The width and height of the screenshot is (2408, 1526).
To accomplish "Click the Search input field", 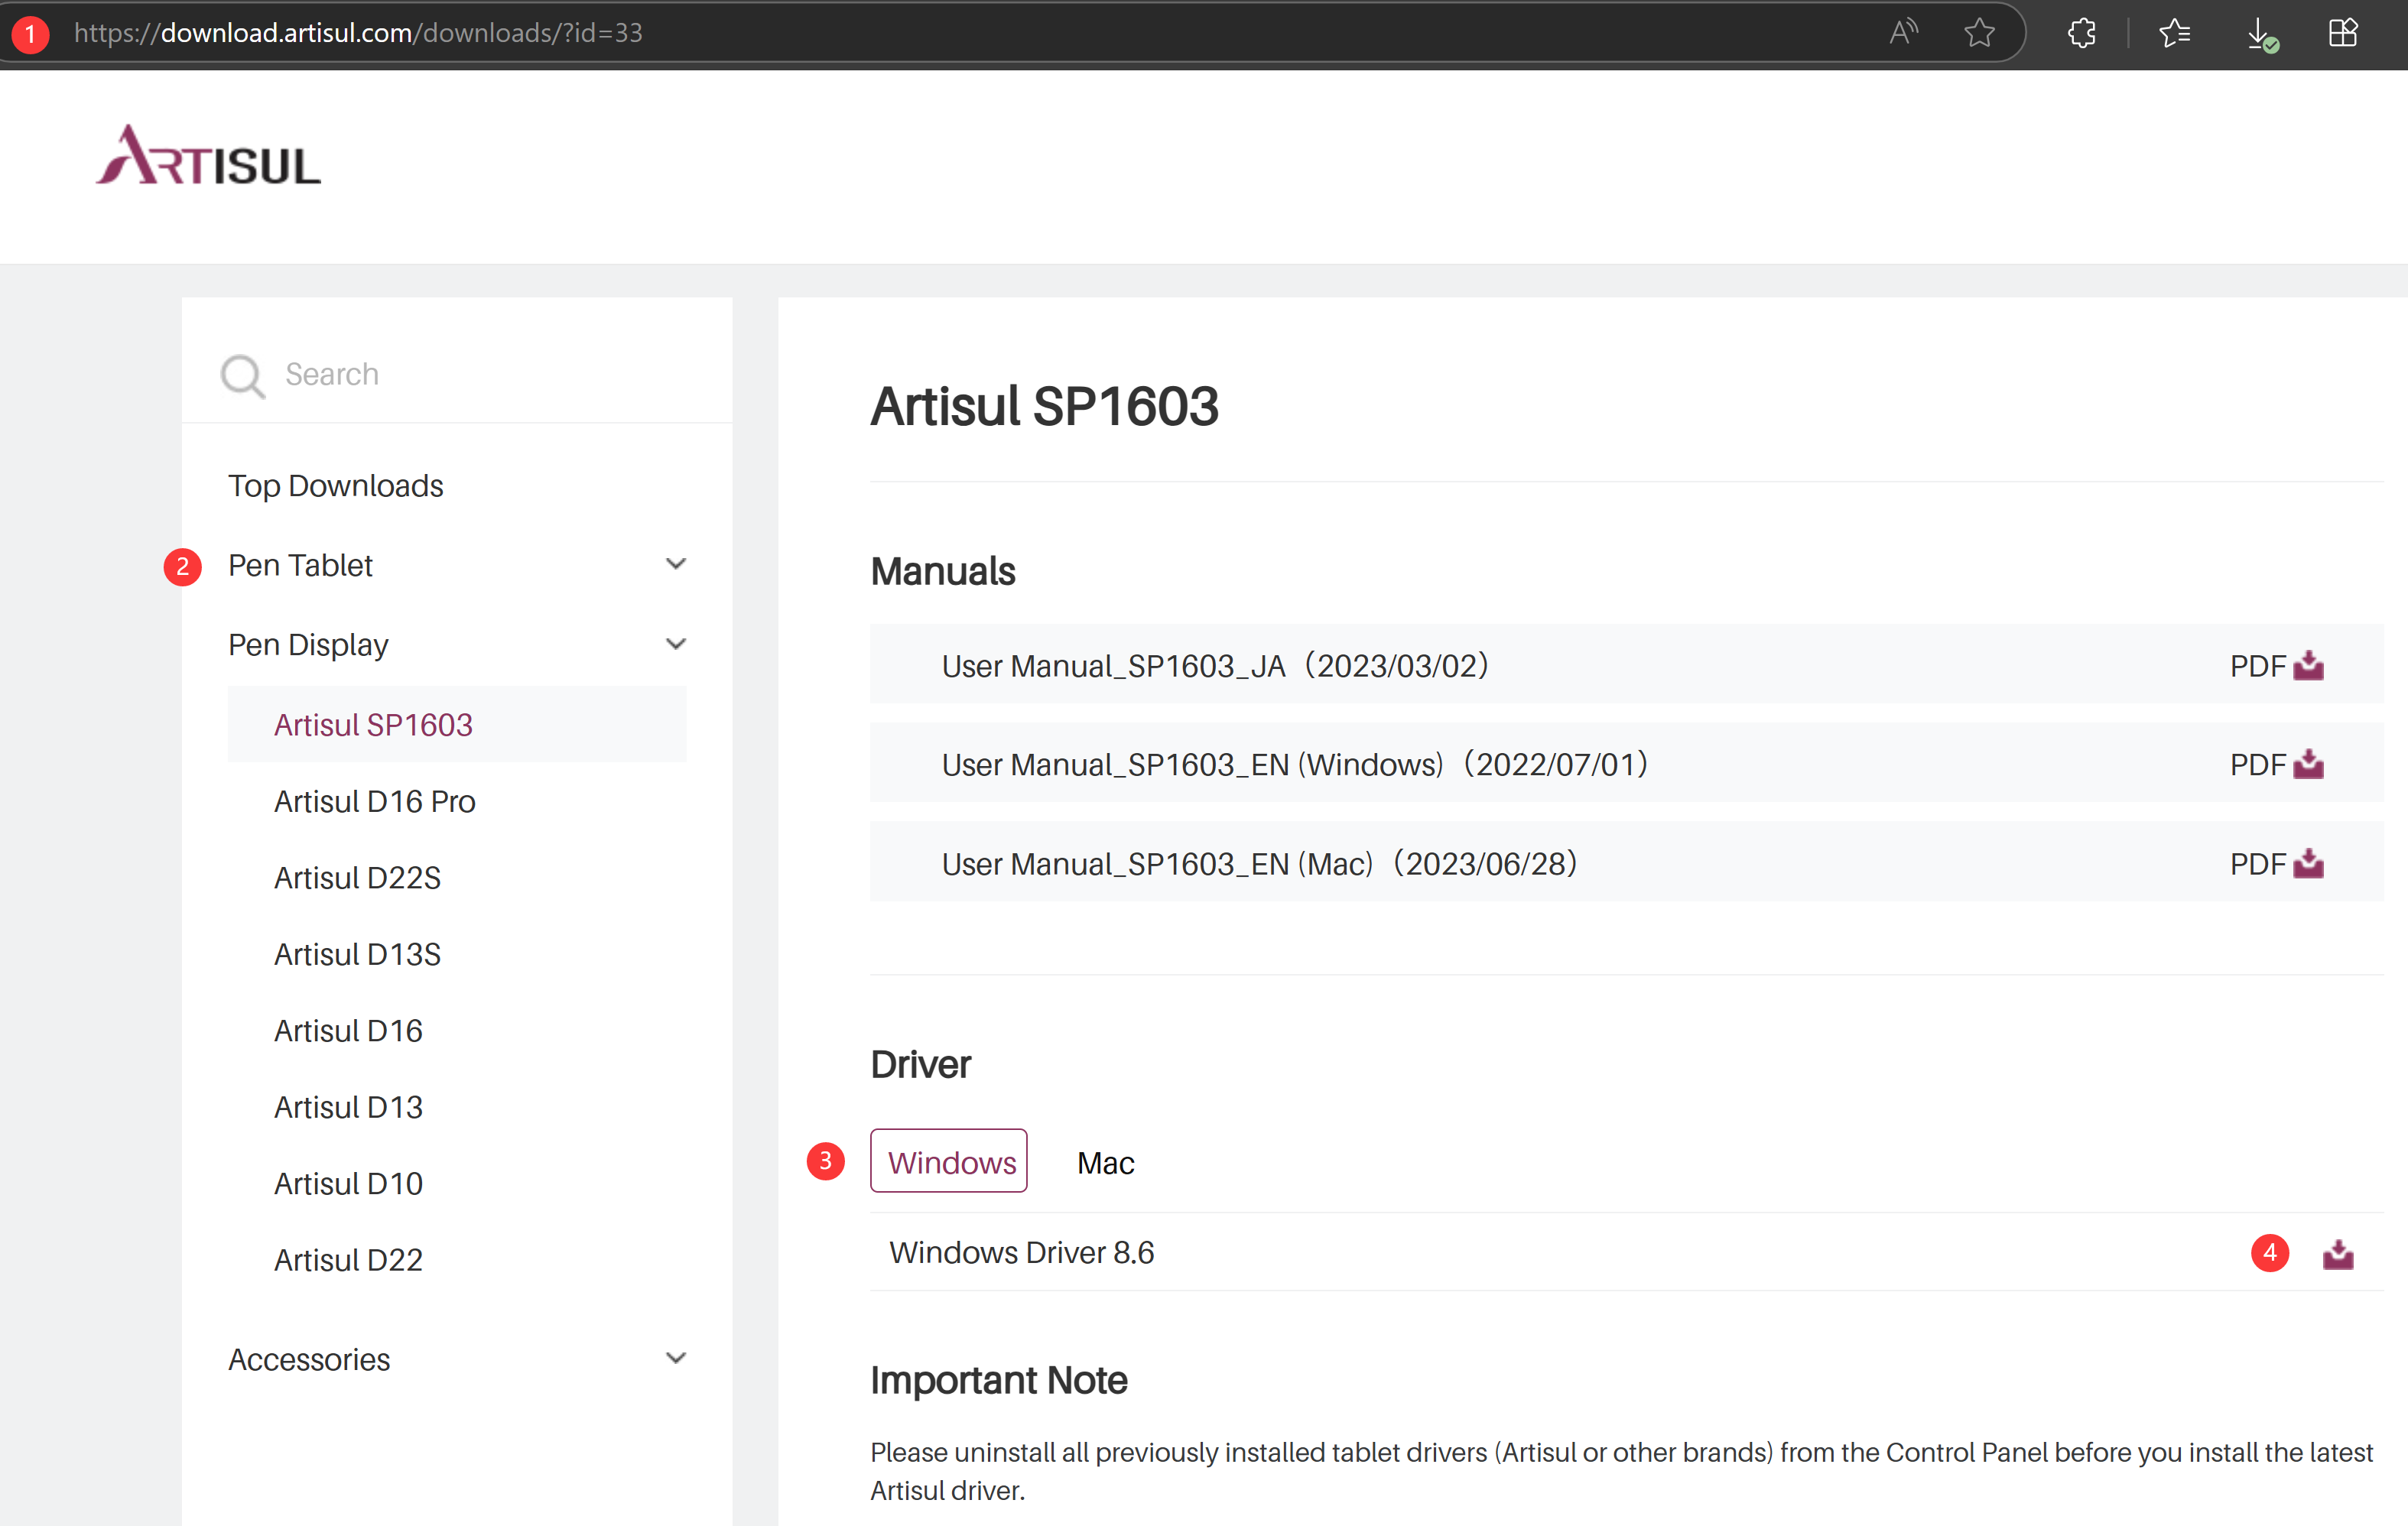I will point(480,374).
